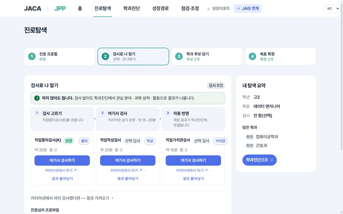The height and width of the screenshot is (214, 343).
Task: Start 직업흥미검사(K) with 여기서 검사하기
Action: coord(62,160)
